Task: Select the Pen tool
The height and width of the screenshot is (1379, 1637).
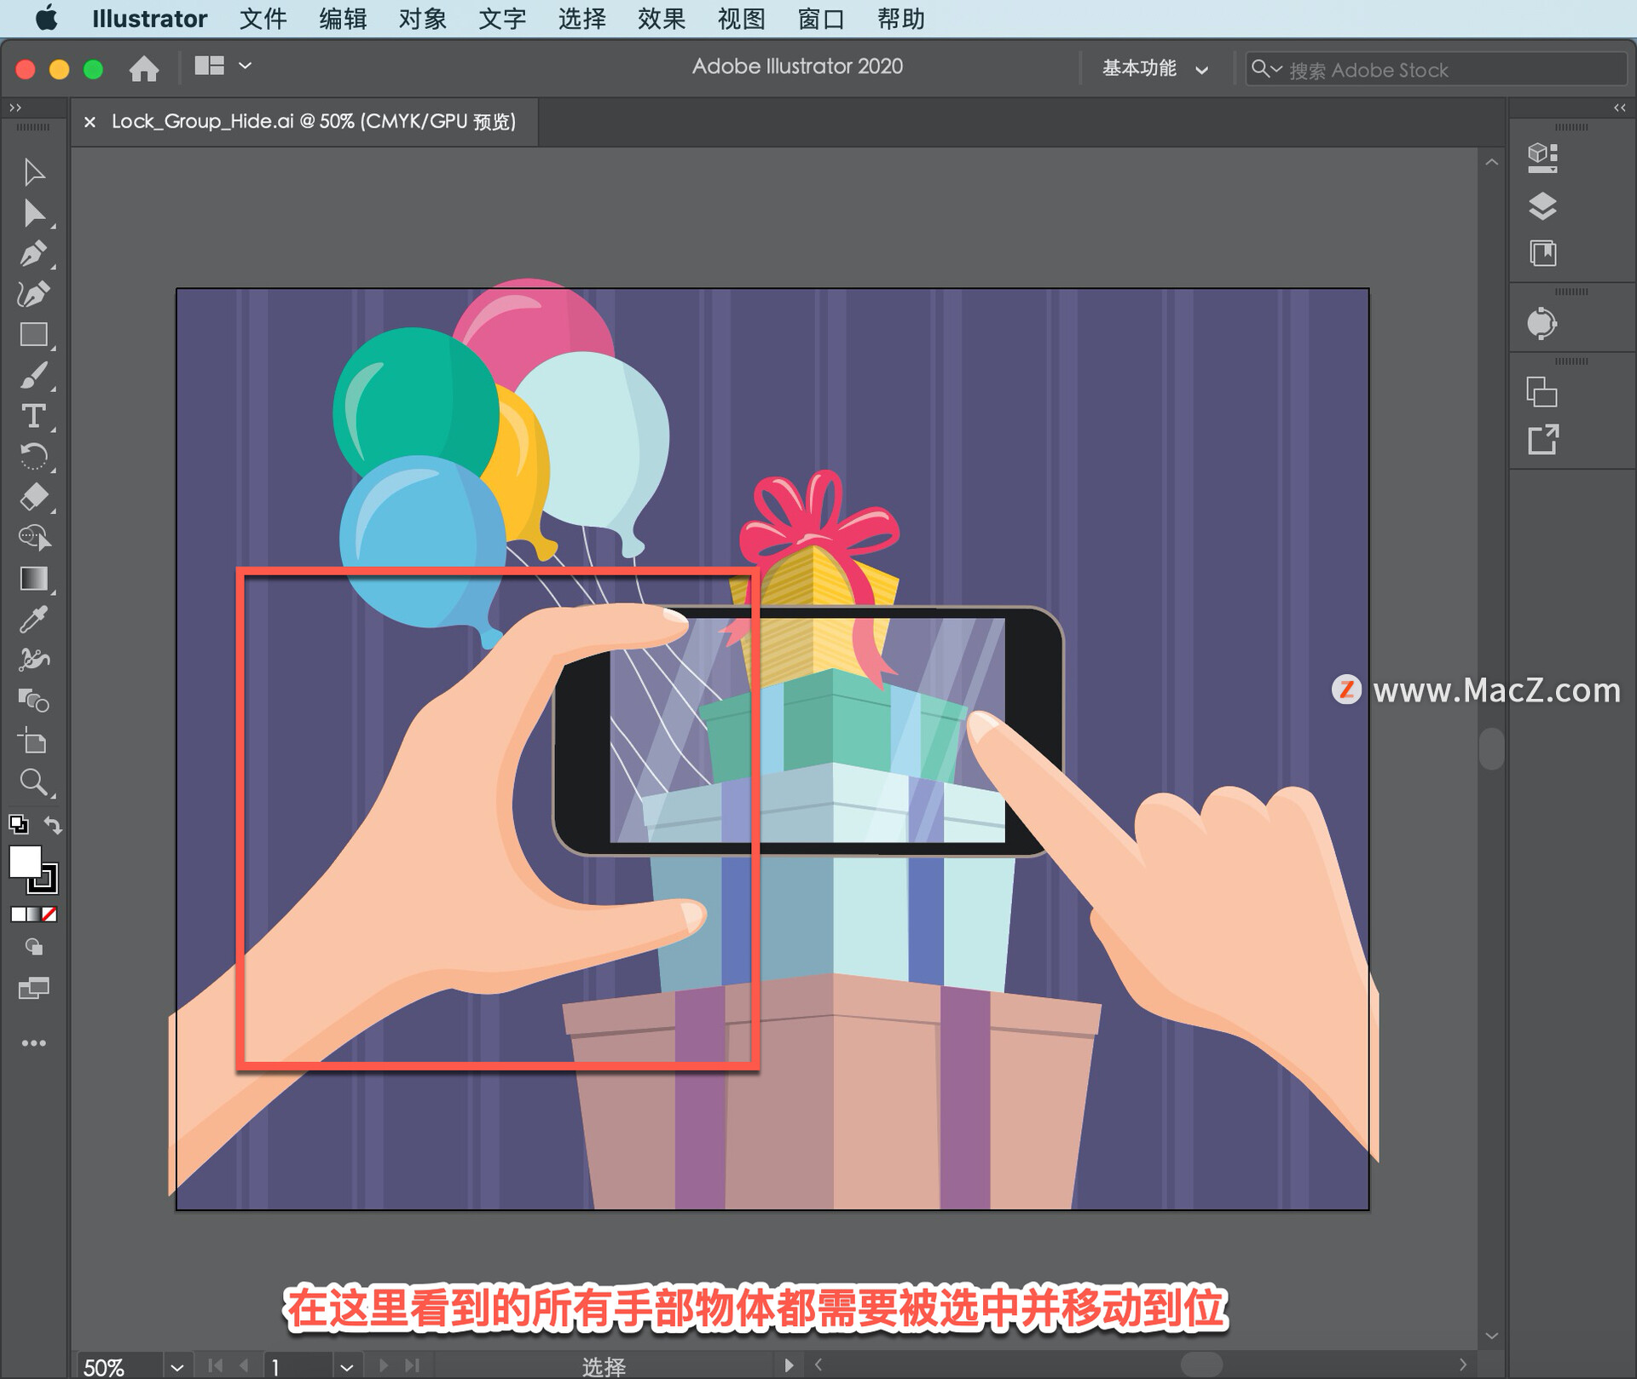Action: tap(34, 253)
